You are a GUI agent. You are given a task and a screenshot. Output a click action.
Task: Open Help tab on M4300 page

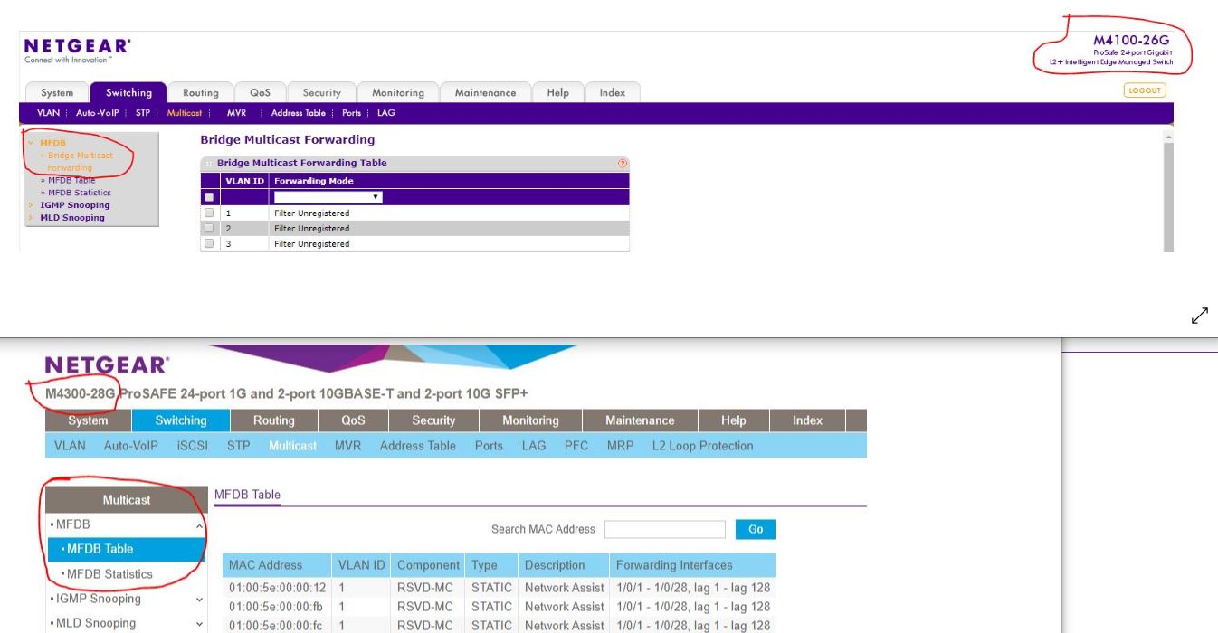pyautogui.click(x=734, y=420)
